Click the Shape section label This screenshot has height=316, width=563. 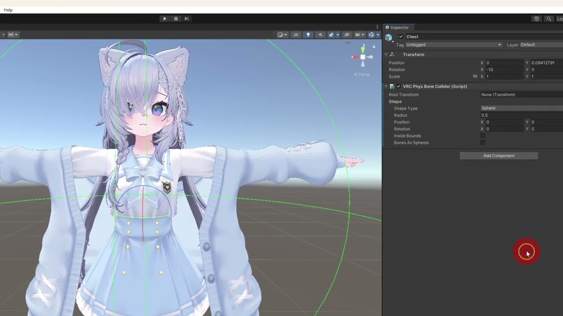[x=395, y=101]
